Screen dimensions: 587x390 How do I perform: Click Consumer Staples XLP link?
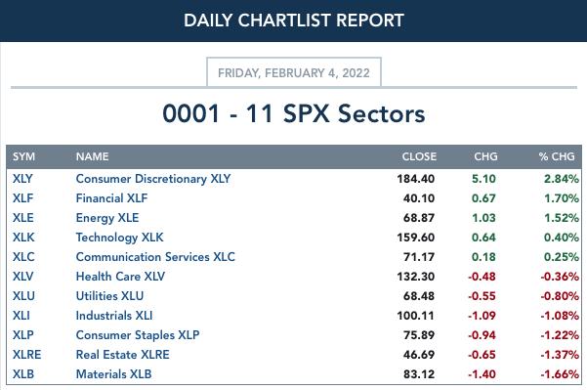point(138,335)
